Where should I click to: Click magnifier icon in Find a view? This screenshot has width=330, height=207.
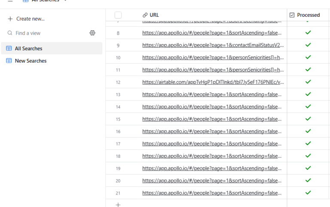(10, 33)
